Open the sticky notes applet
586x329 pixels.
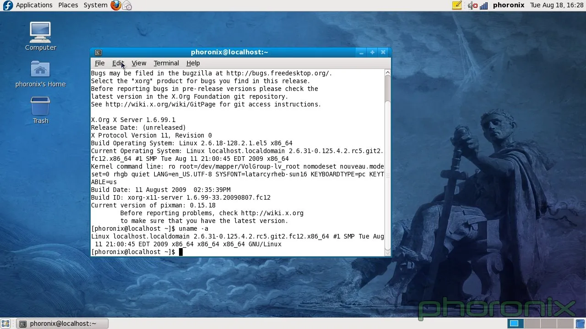click(x=457, y=5)
